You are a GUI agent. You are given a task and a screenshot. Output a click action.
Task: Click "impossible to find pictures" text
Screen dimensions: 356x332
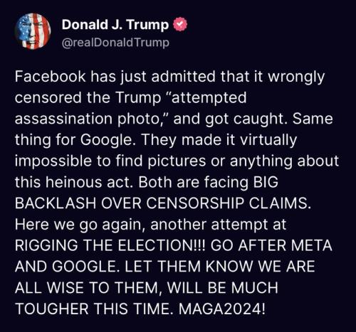point(110,161)
